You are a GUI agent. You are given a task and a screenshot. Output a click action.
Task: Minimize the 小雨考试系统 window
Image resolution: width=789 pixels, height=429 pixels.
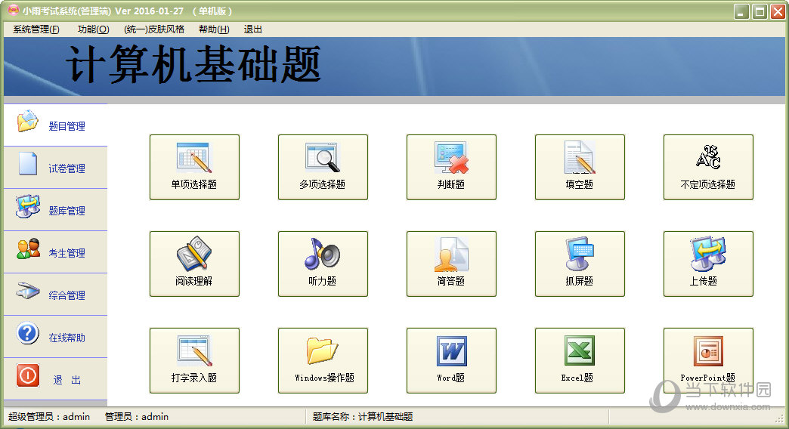coord(741,11)
